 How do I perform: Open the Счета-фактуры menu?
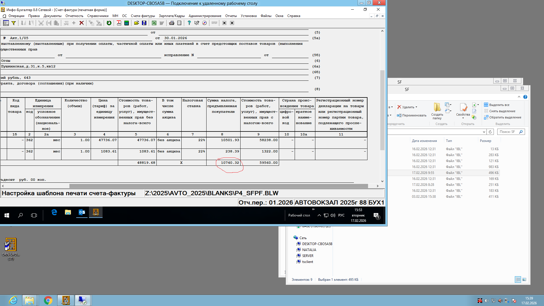click(x=143, y=16)
